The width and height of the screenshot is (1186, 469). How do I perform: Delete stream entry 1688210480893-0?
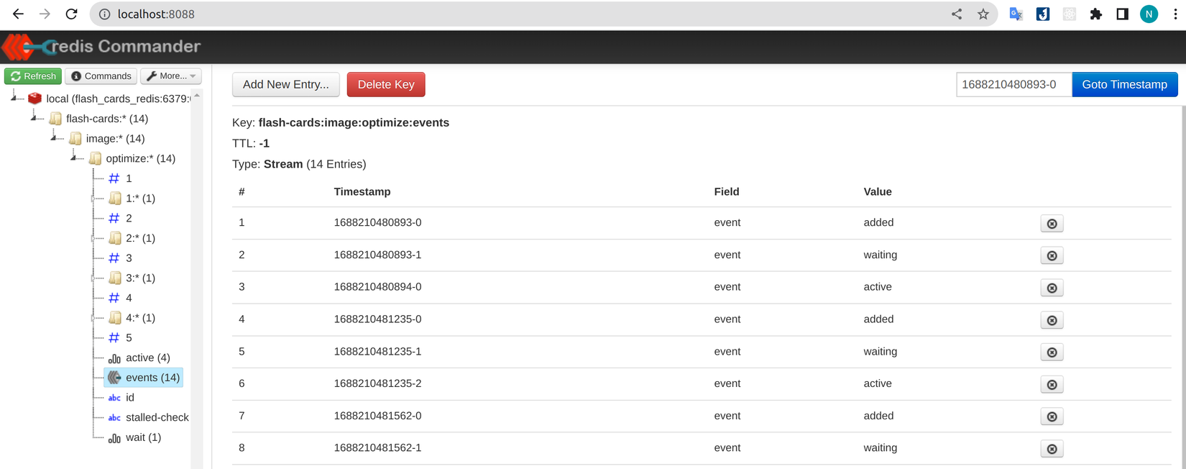click(x=1052, y=224)
